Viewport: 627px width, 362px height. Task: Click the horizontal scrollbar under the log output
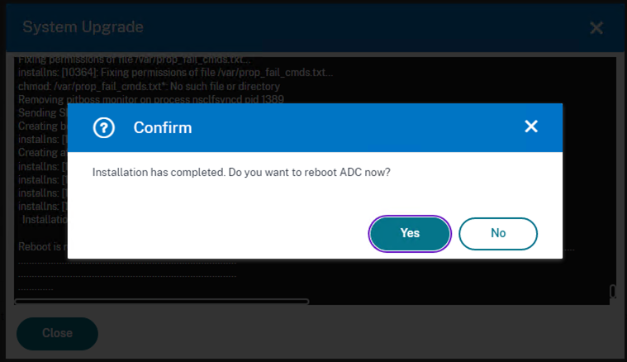click(x=162, y=301)
